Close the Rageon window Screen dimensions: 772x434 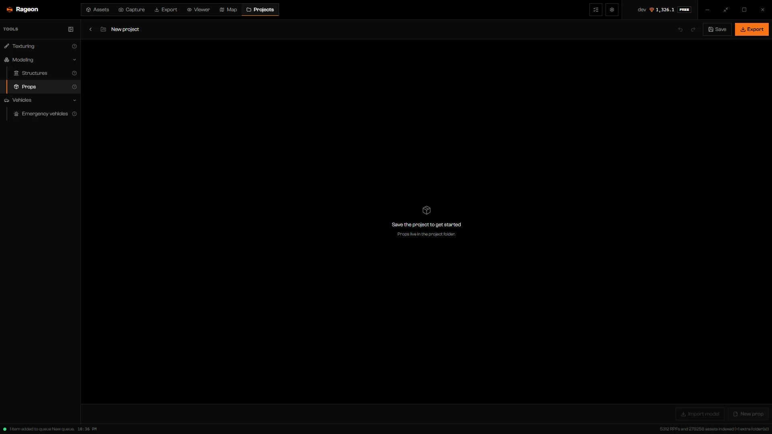(763, 10)
